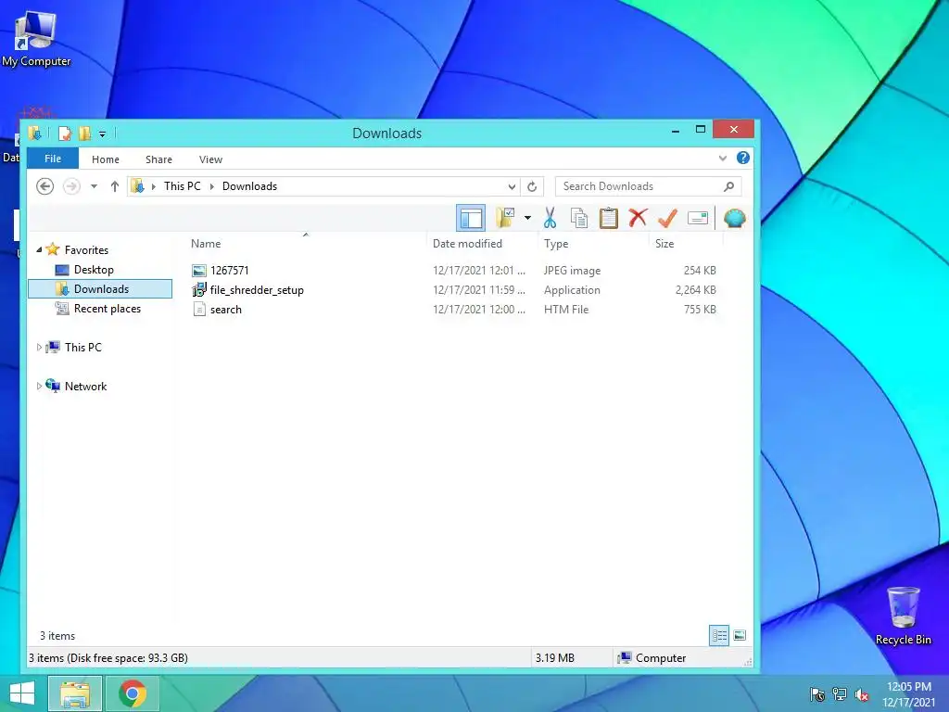Switch to the Home ribbon tab
949x712 pixels.
click(106, 159)
